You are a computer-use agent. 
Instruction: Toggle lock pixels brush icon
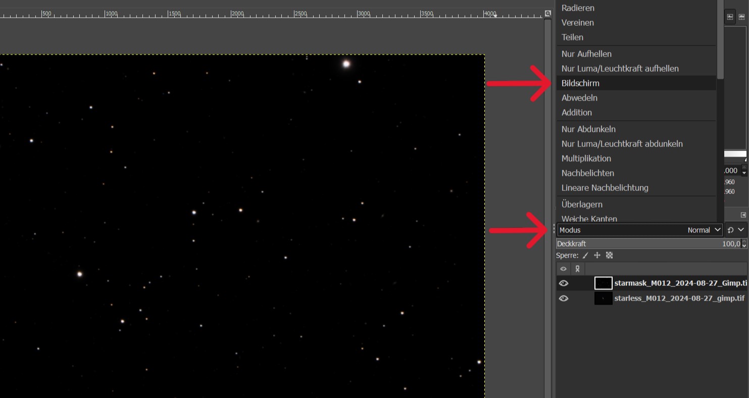585,256
